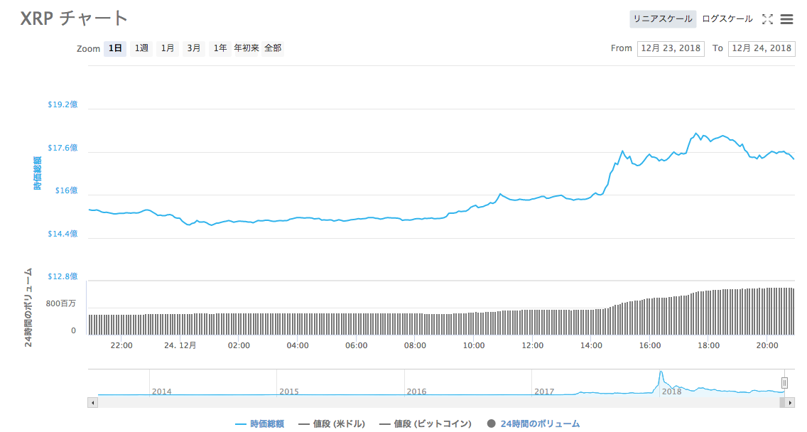Select 1週 zoom range
The height and width of the screenshot is (432, 807).
(x=141, y=48)
